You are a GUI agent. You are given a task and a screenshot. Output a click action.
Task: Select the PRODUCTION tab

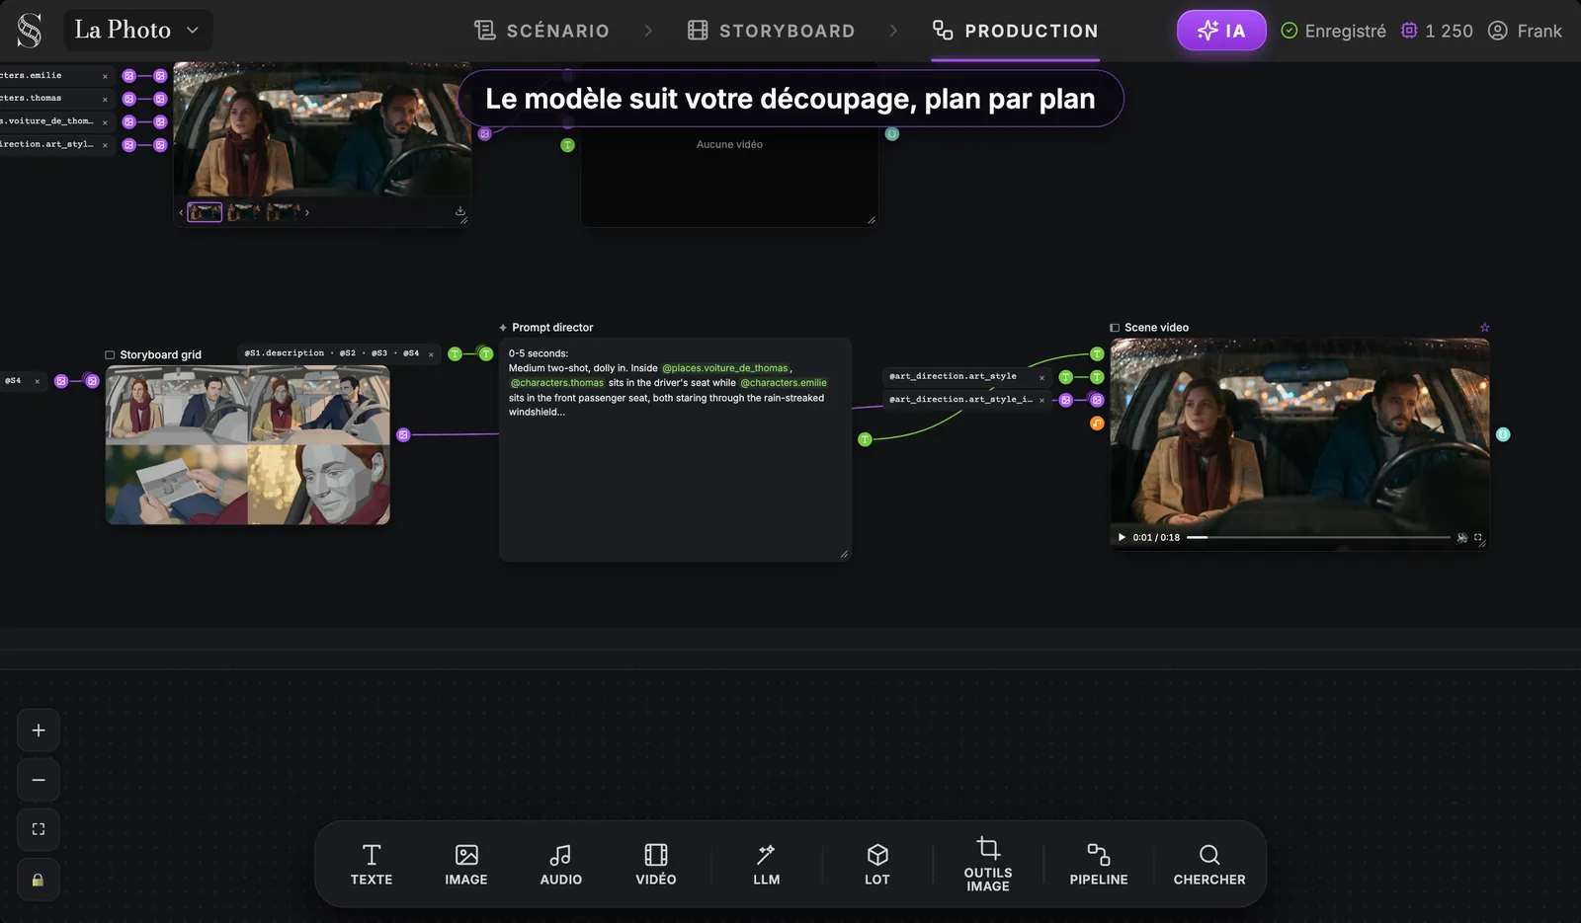pos(1015,31)
